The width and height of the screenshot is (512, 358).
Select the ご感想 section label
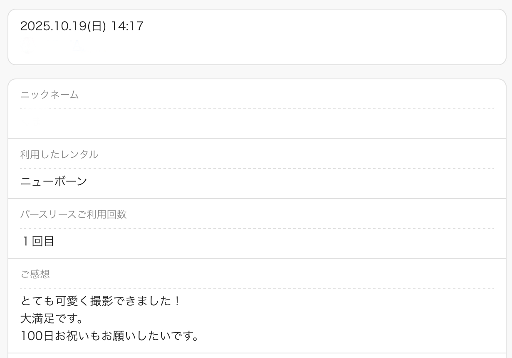[35, 274]
